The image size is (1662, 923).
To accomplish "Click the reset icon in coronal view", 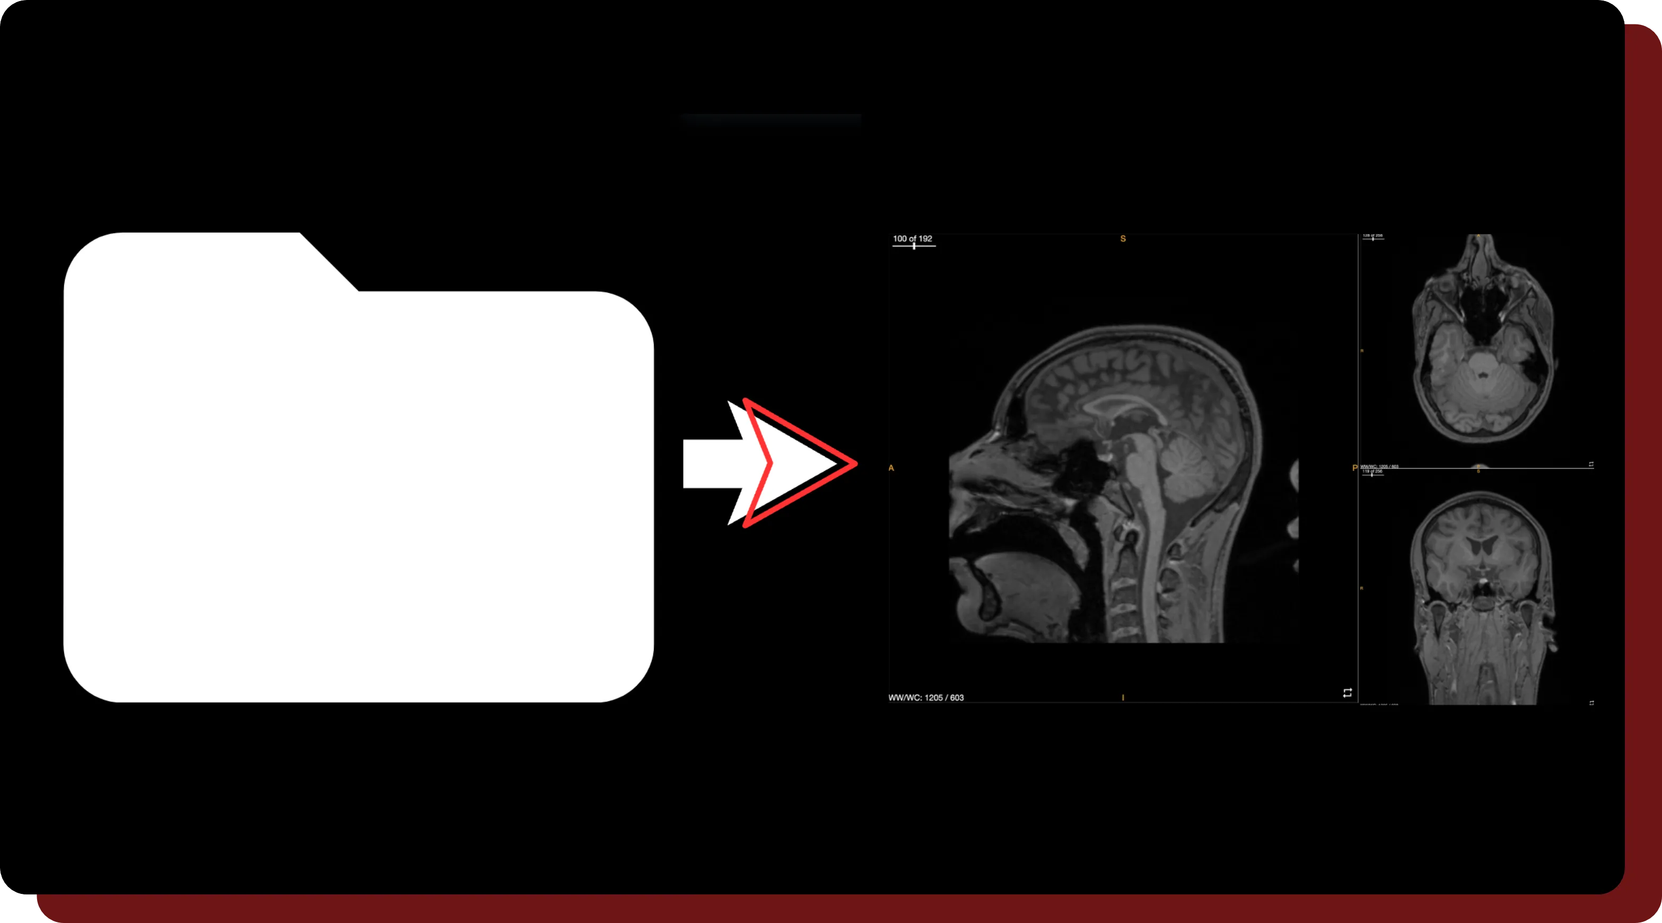I will pos(1591,703).
